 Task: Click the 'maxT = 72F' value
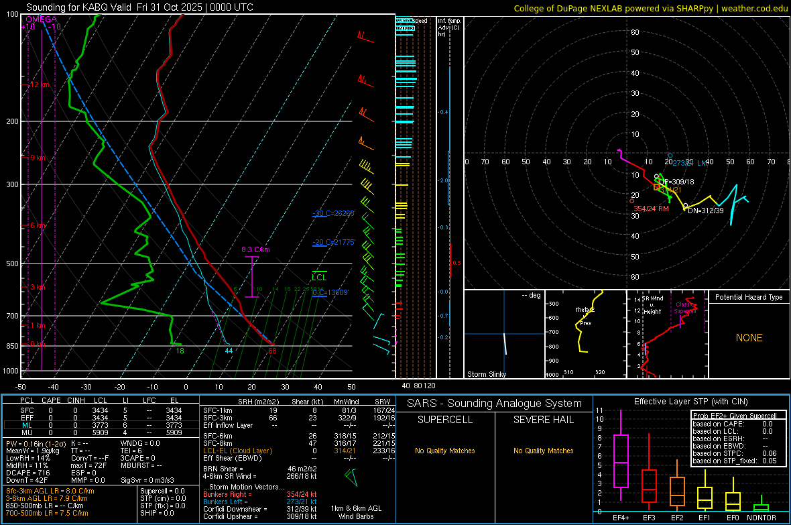coord(88,465)
